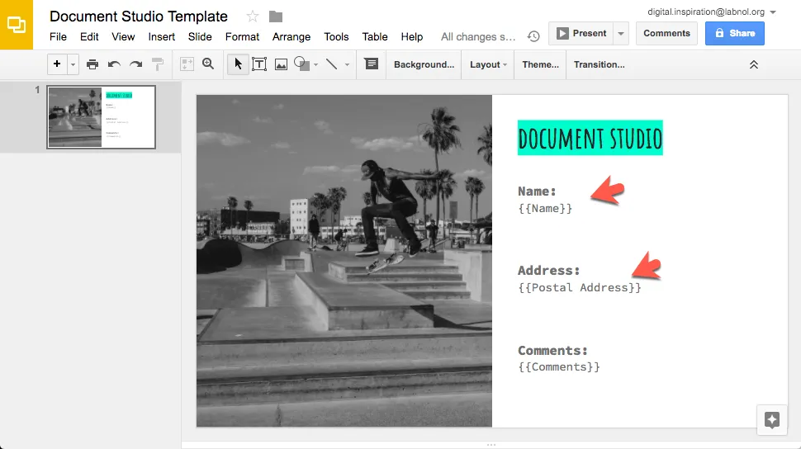This screenshot has height=449, width=801.
Task: Open the Format menu
Action: pyautogui.click(x=242, y=37)
